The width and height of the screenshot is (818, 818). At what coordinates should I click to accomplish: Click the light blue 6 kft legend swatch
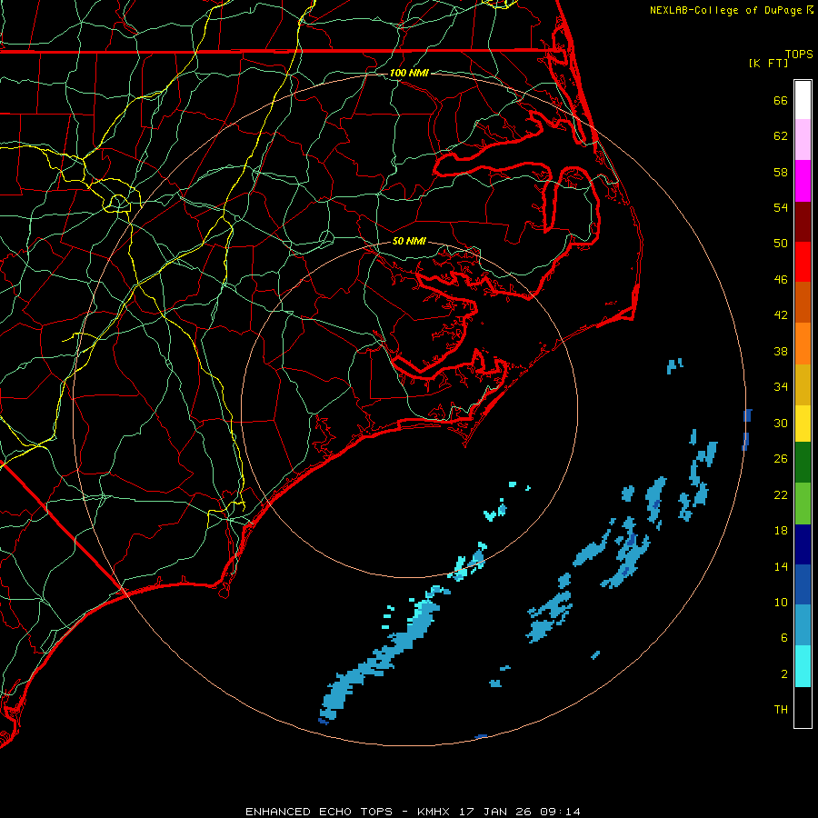[x=803, y=625]
